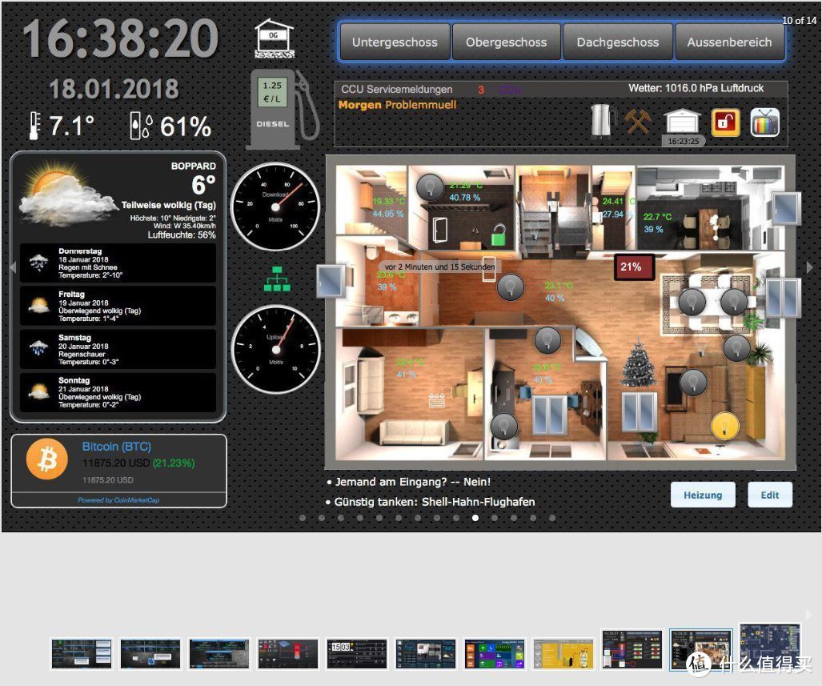Click the Heizung button
Viewport: 822px width, 686px height.
pos(702,495)
